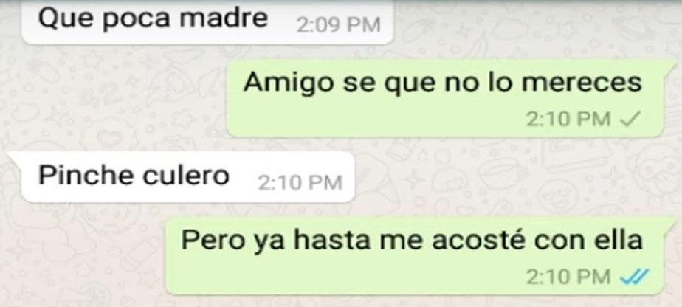682x307 pixels.
Task: Click the 2:09 PM timestamp
Action: point(338,25)
